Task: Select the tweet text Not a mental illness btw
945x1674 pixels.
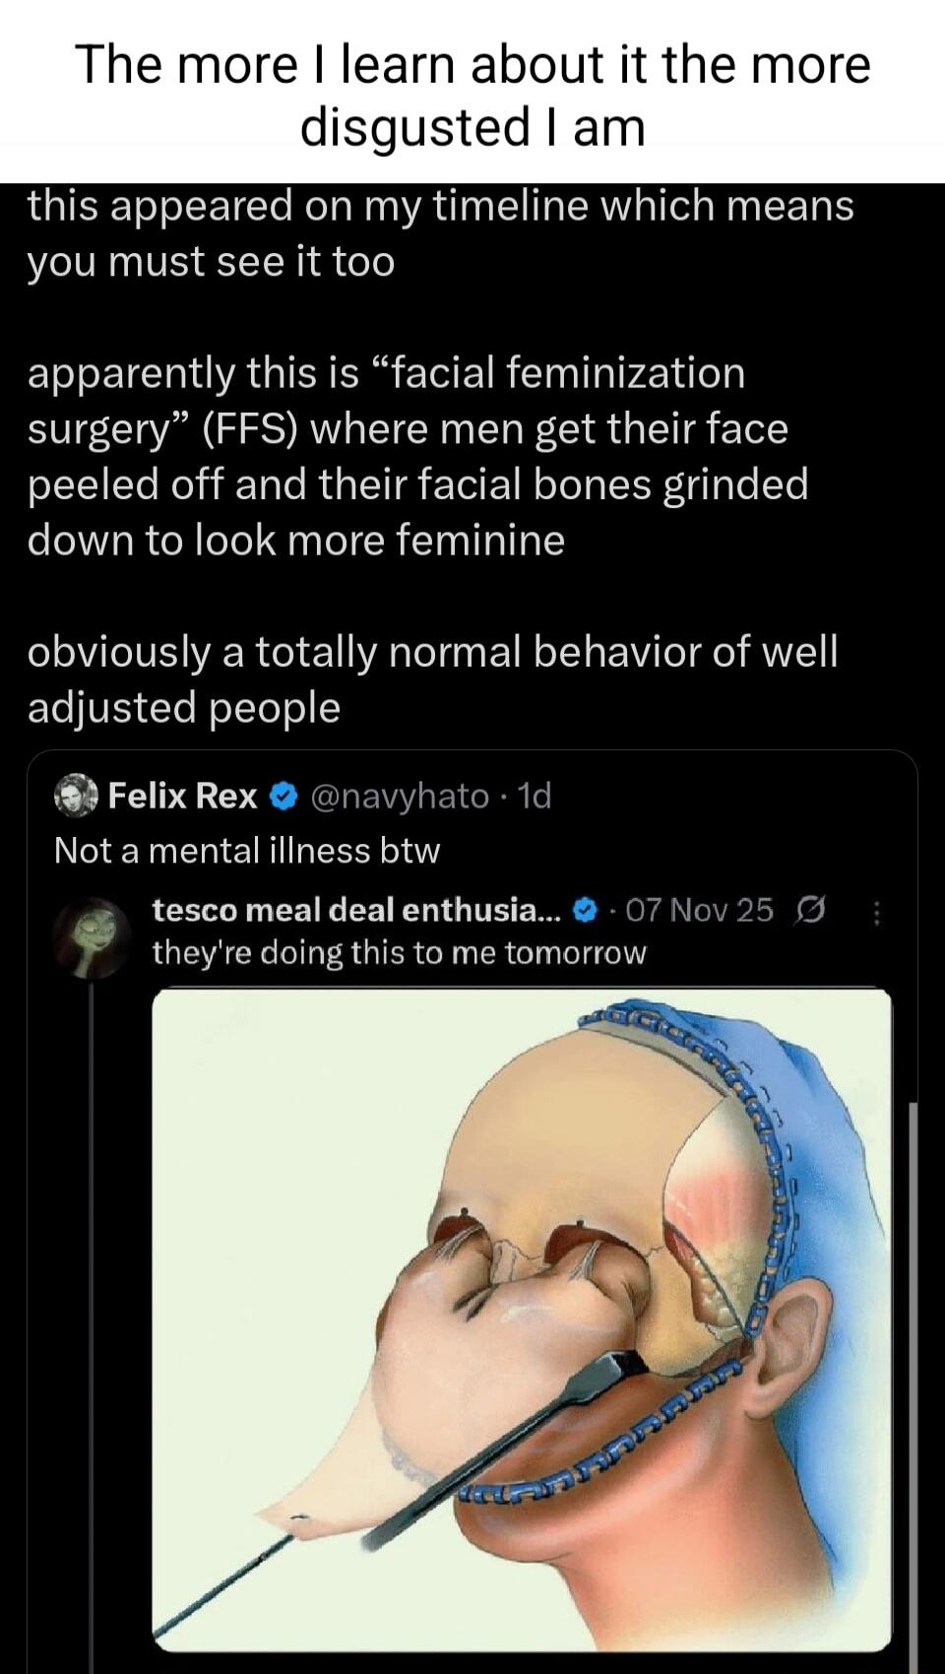Action: tap(246, 850)
